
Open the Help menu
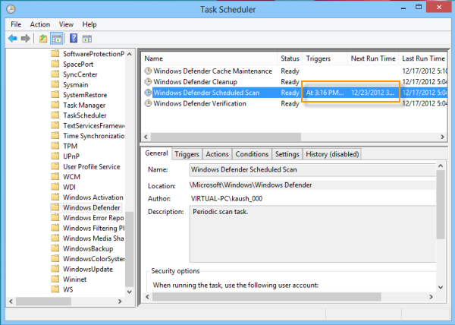pyautogui.click(x=89, y=24)
